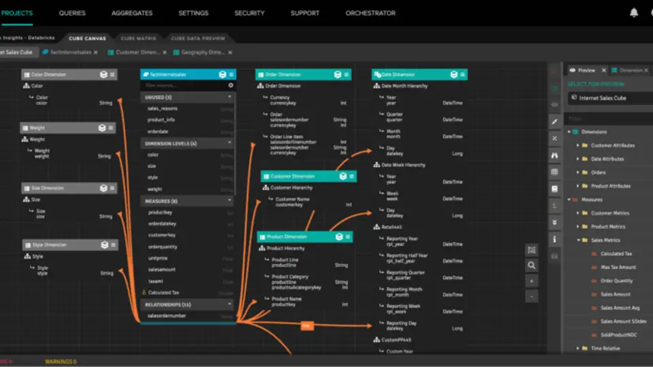This screenshot has height=367, width=653.
Task: Select the percent tool in side toolbar
Action: [554, 138]
